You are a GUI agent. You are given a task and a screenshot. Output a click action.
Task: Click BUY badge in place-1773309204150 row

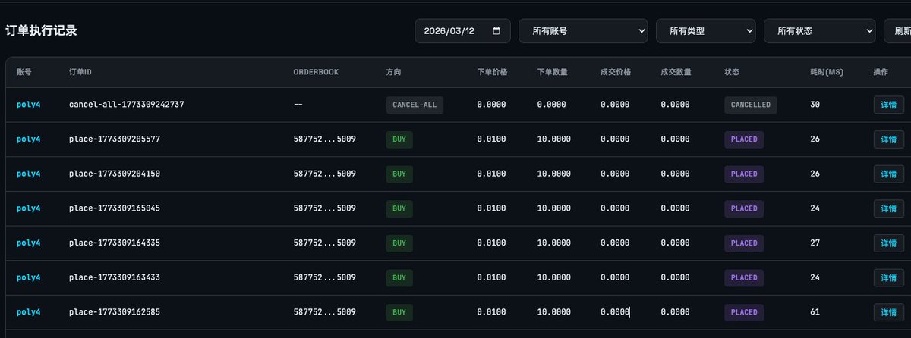click(x=399, y=174)
